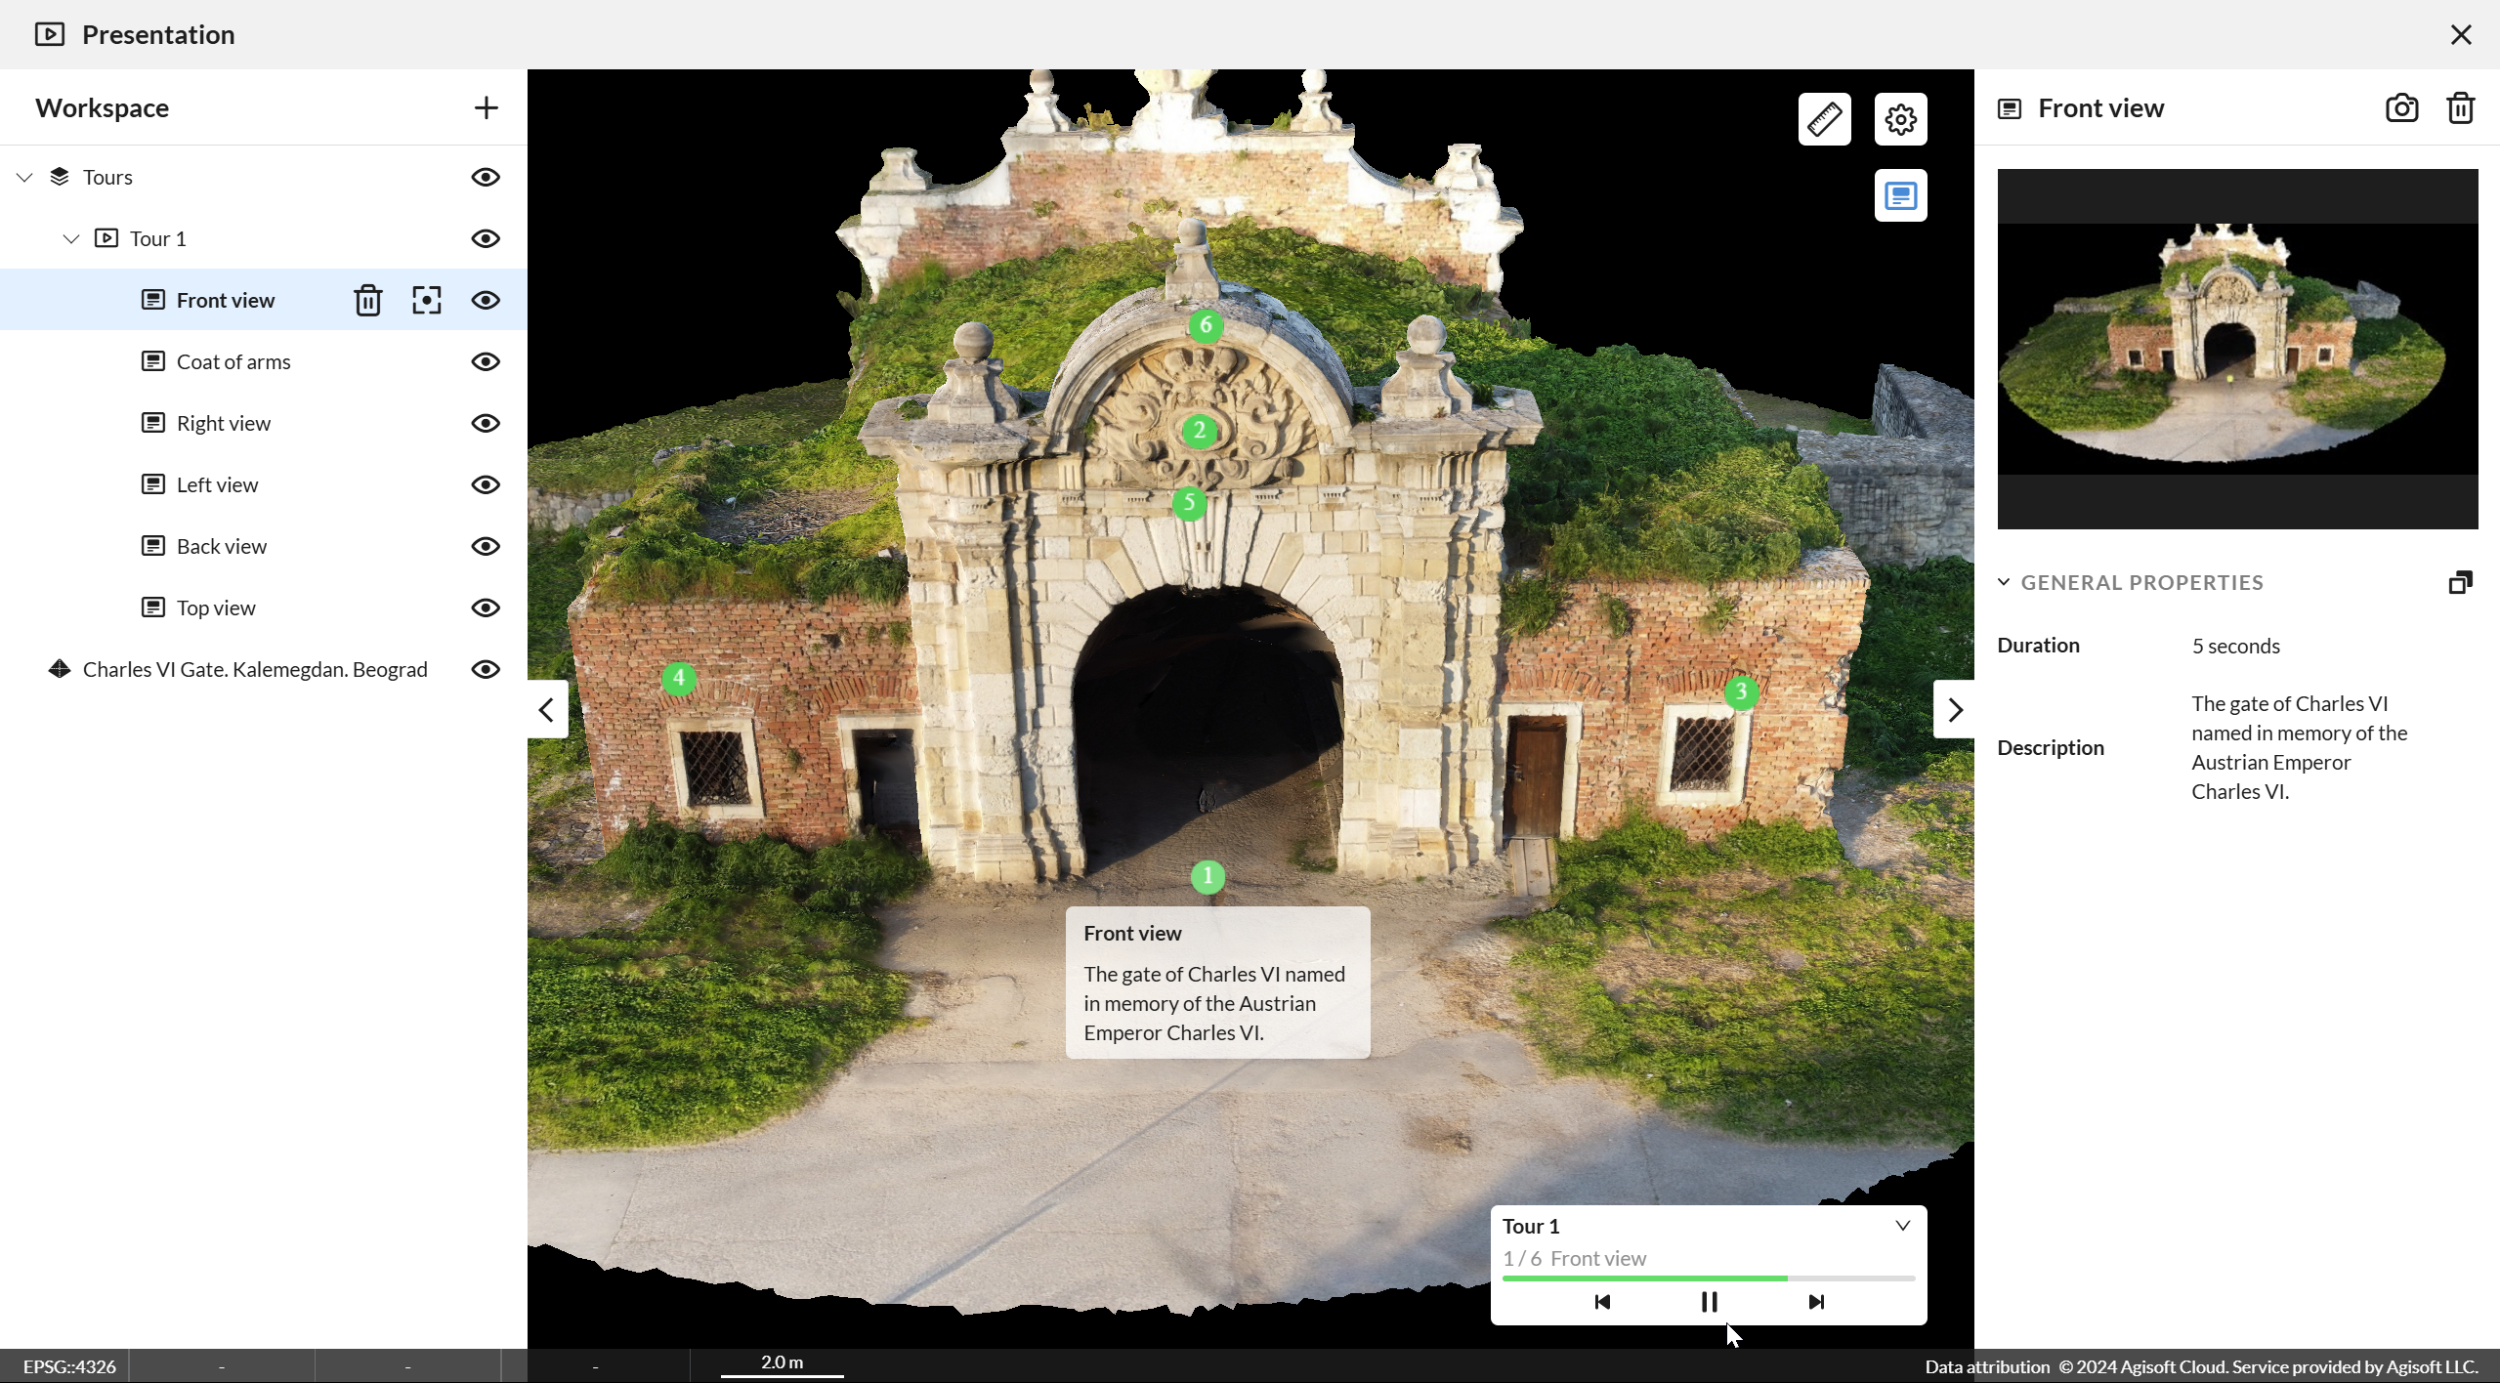Image resolution: width=2500 pixels, height=1383 pixels.
Task: Open the Tour 1 selector dropdown
Action: point(1902,1226)
